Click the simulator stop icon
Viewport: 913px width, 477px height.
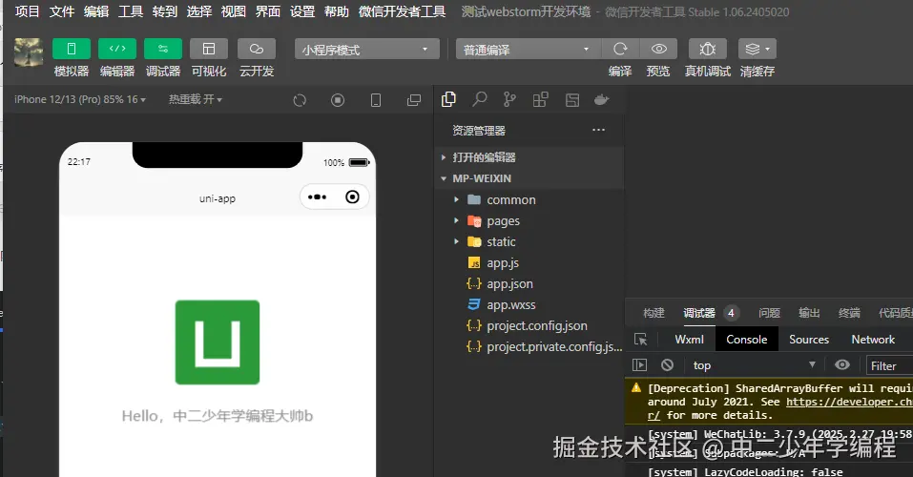338,100
